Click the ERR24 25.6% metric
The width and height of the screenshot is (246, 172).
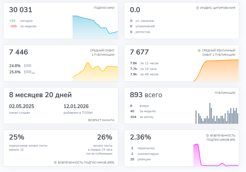[22, 72]
